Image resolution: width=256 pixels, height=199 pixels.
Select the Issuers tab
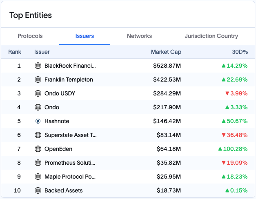tap(85, 36)
